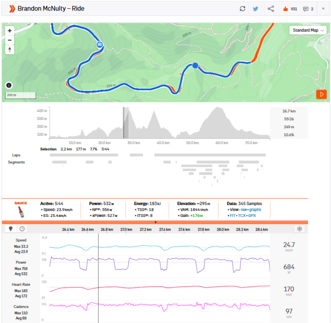
Task: Give kudos with the thumbs-up icon
Action: pos(284,9)
